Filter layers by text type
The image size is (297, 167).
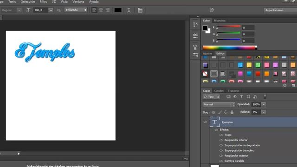click(x=241, y=97)
